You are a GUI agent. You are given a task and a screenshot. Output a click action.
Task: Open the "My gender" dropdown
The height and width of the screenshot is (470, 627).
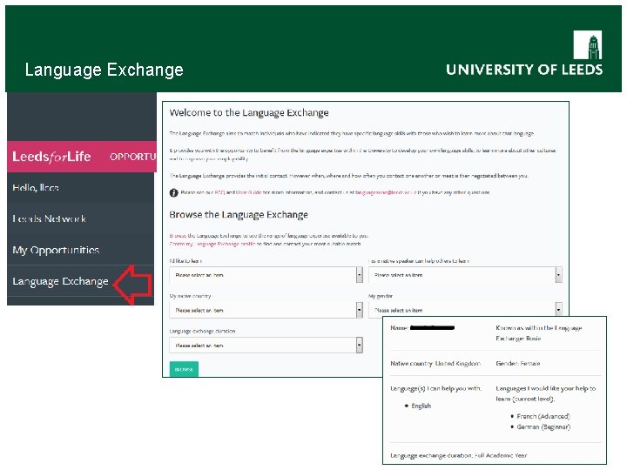click(x=465, y=310)
